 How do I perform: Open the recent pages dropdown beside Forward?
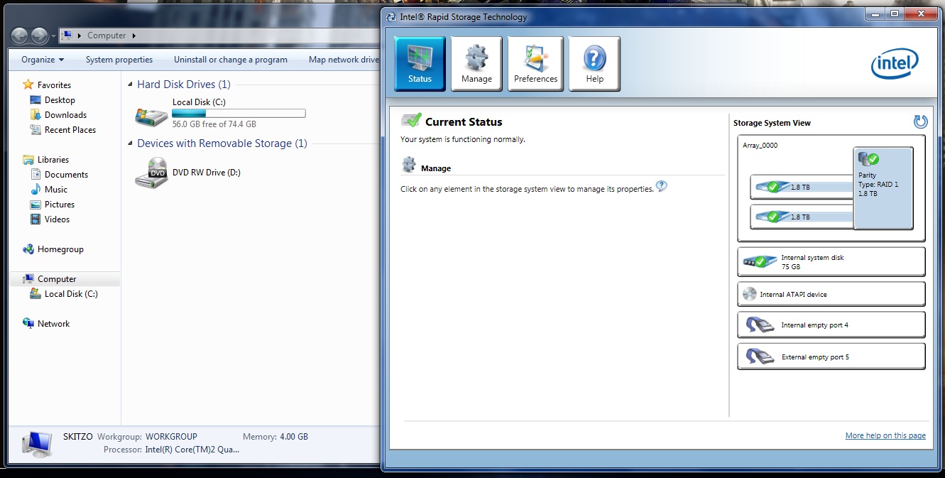[54, 36]
